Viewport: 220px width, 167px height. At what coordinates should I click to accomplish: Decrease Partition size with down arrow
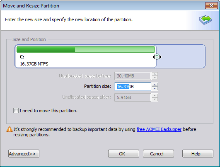tap(155, 88)
